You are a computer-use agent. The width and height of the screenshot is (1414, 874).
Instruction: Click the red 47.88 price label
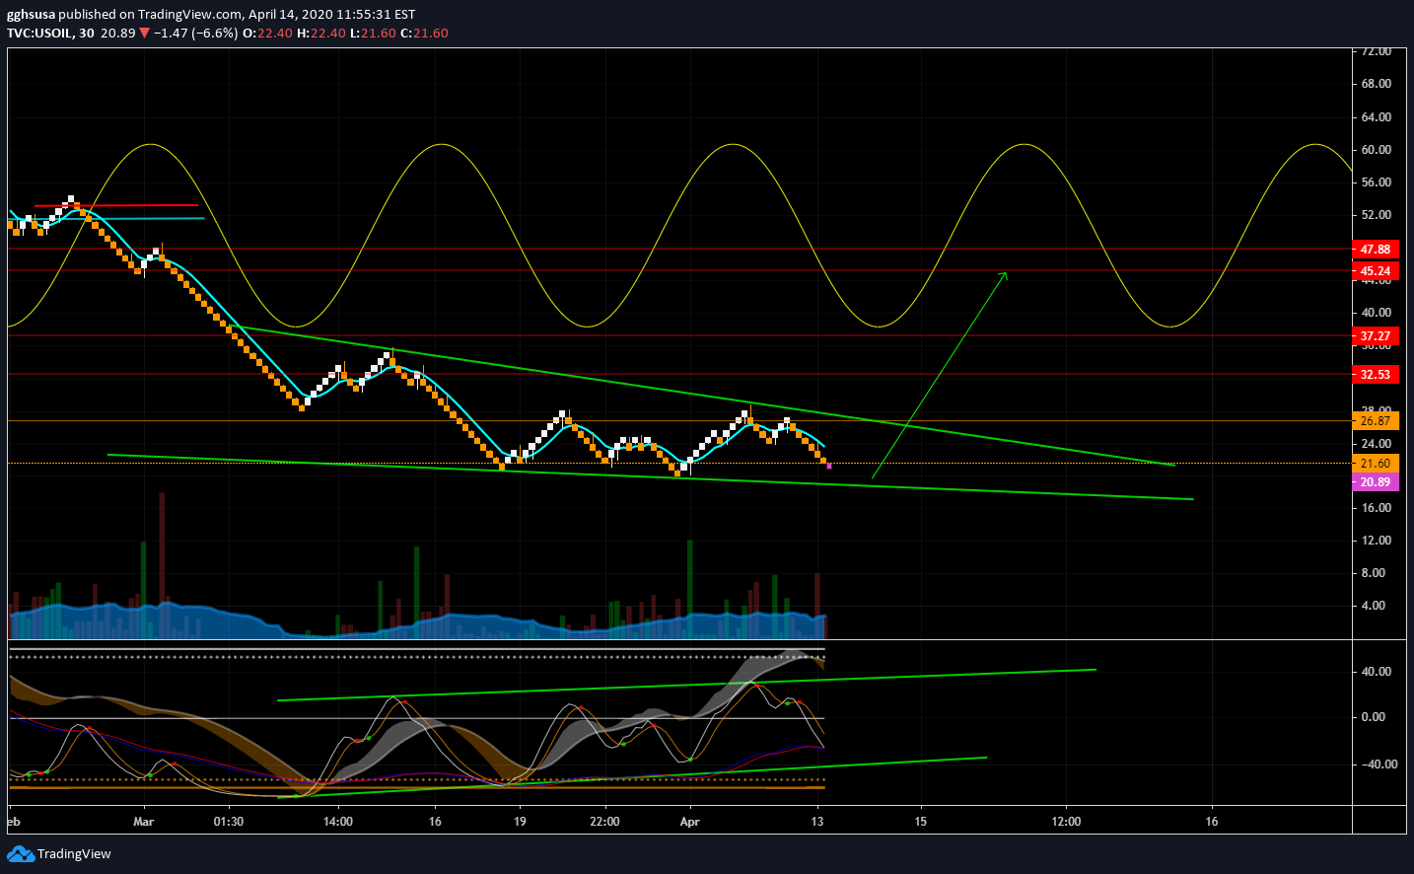(x=1376, y=250)
